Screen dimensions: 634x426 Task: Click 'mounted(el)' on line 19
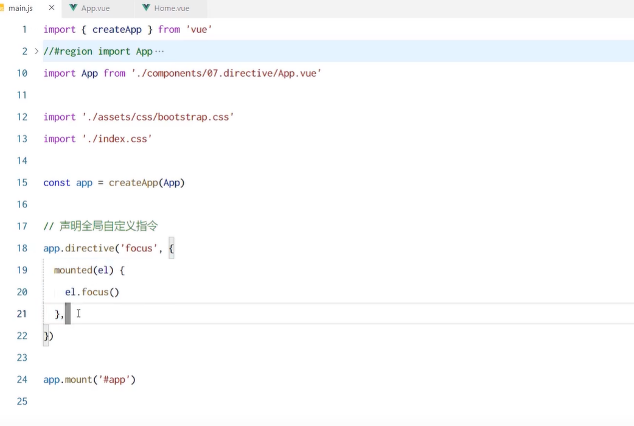pos(84,270)
